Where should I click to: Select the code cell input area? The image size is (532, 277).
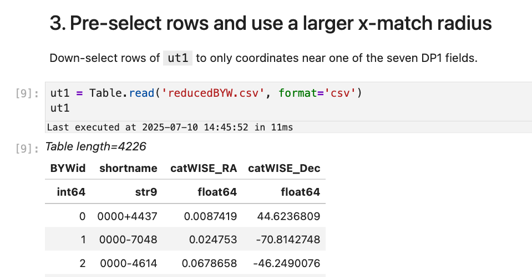coord(288,101)
